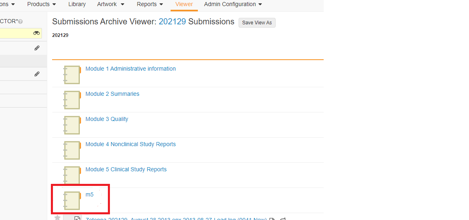Open the Artwork dropdown menu
This screenshot has height=220, width=469.
pos(111,4)
